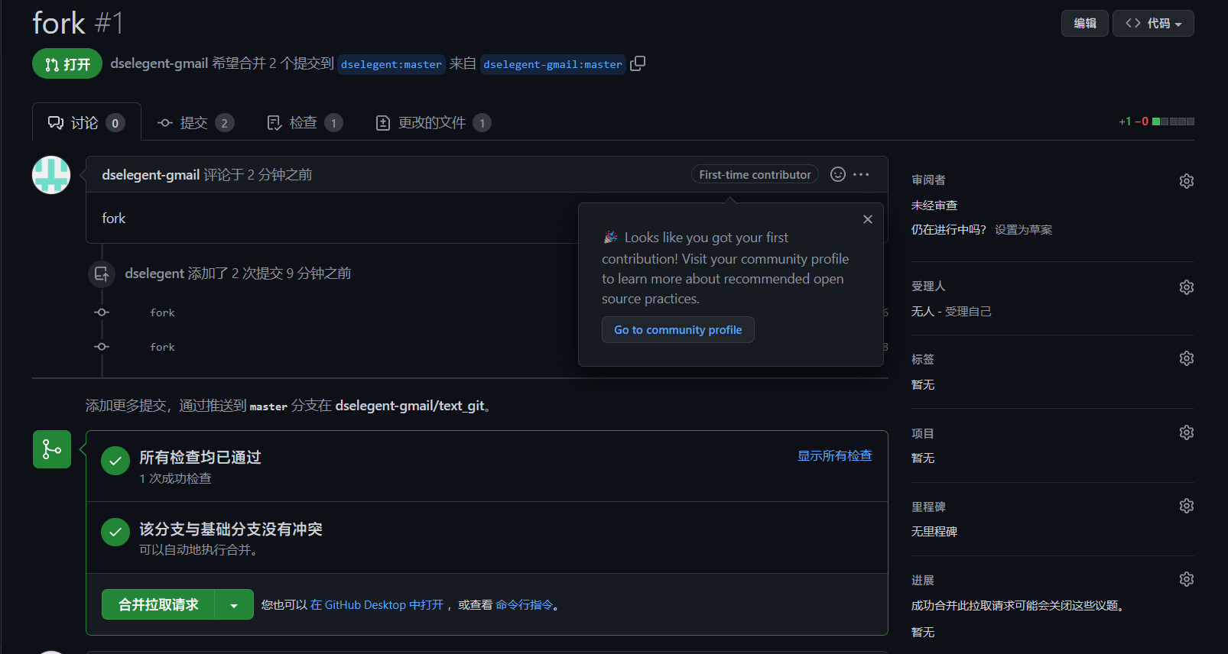Screen dimensions: 1228x654
Task: Click 设置为草案 convert to draft link
Action: [x=1023, y=229]
